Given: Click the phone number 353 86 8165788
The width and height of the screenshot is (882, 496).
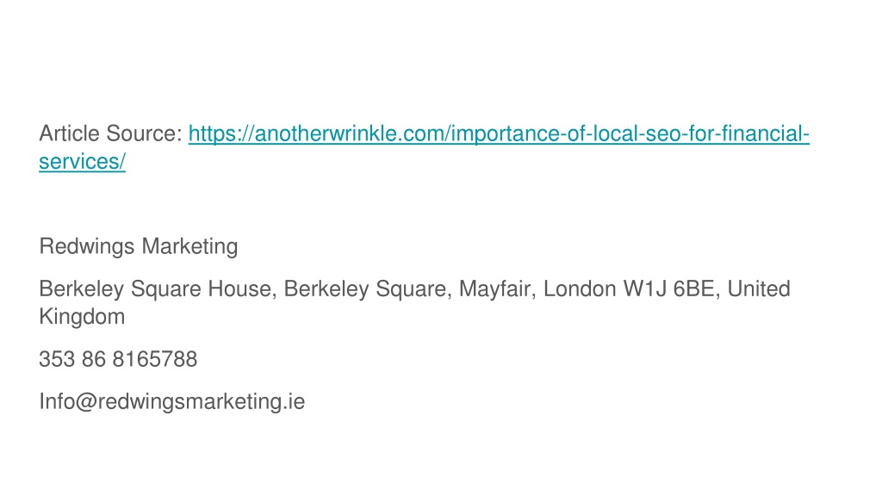Looking at the screenshot, I should coord(118,359).
